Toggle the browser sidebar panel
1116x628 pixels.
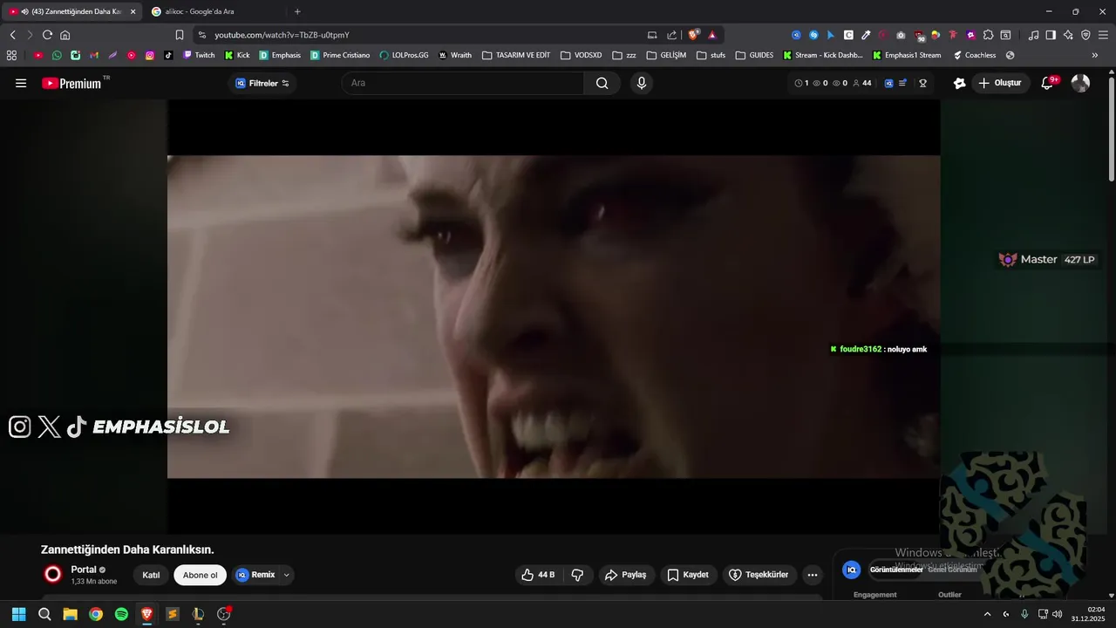click(1051, 35)
